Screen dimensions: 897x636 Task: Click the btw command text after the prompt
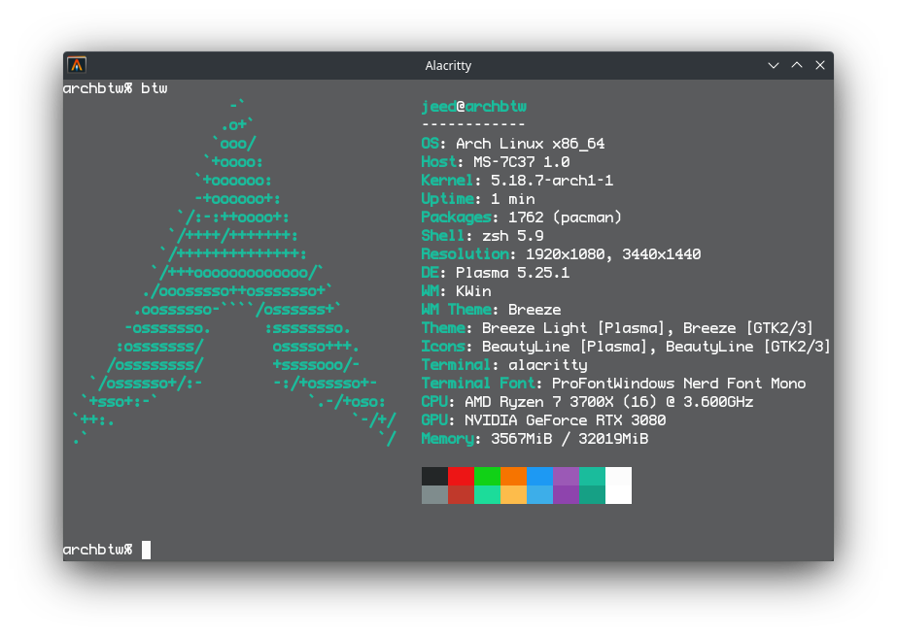click(x=149, y=88)
